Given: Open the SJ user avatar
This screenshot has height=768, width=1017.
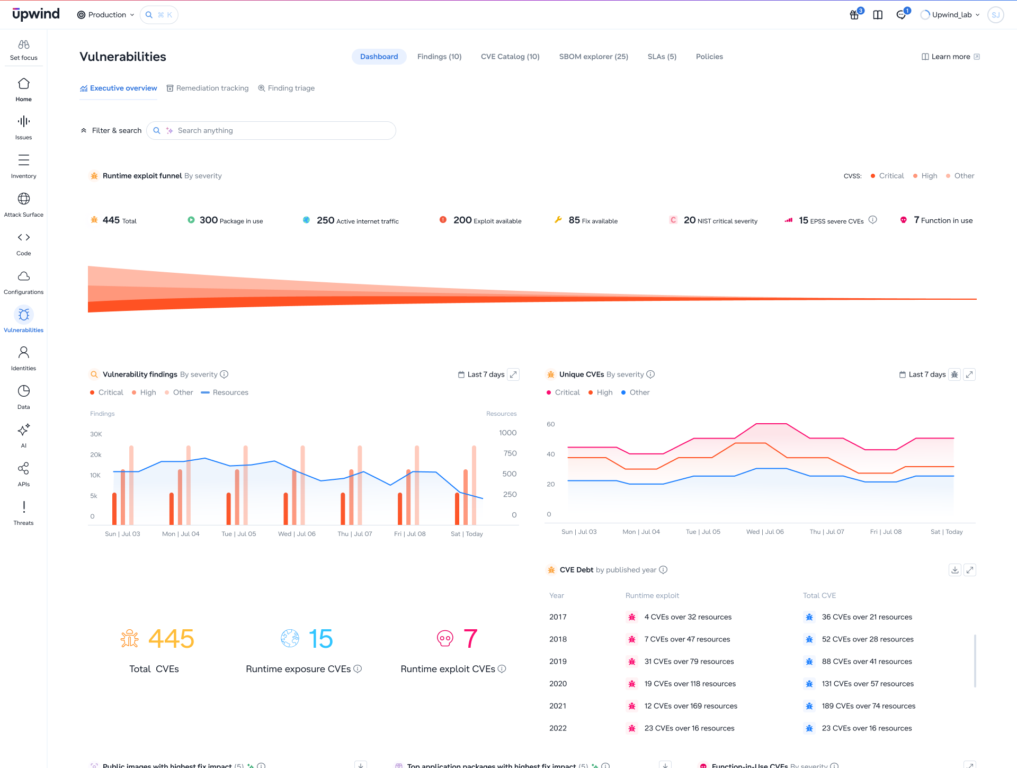Looking at the screenshot, I should 996,15.
